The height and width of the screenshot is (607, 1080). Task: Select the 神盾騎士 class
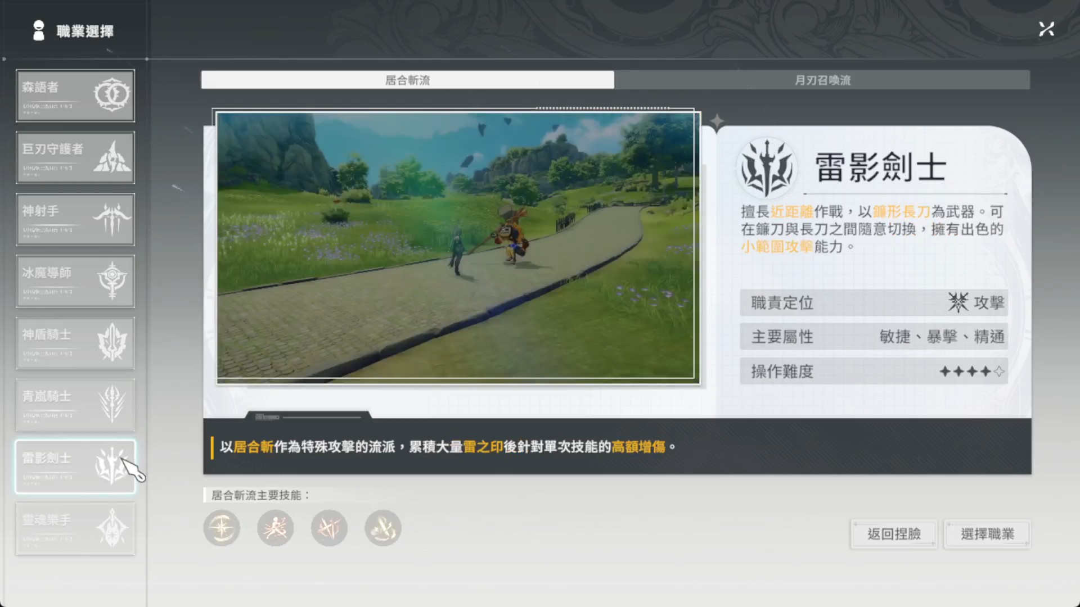[x=75, y=343]
